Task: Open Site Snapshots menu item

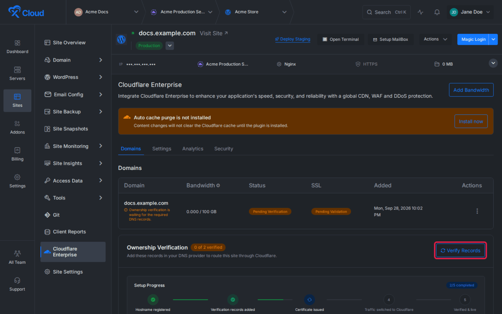Action: (73, 129)
